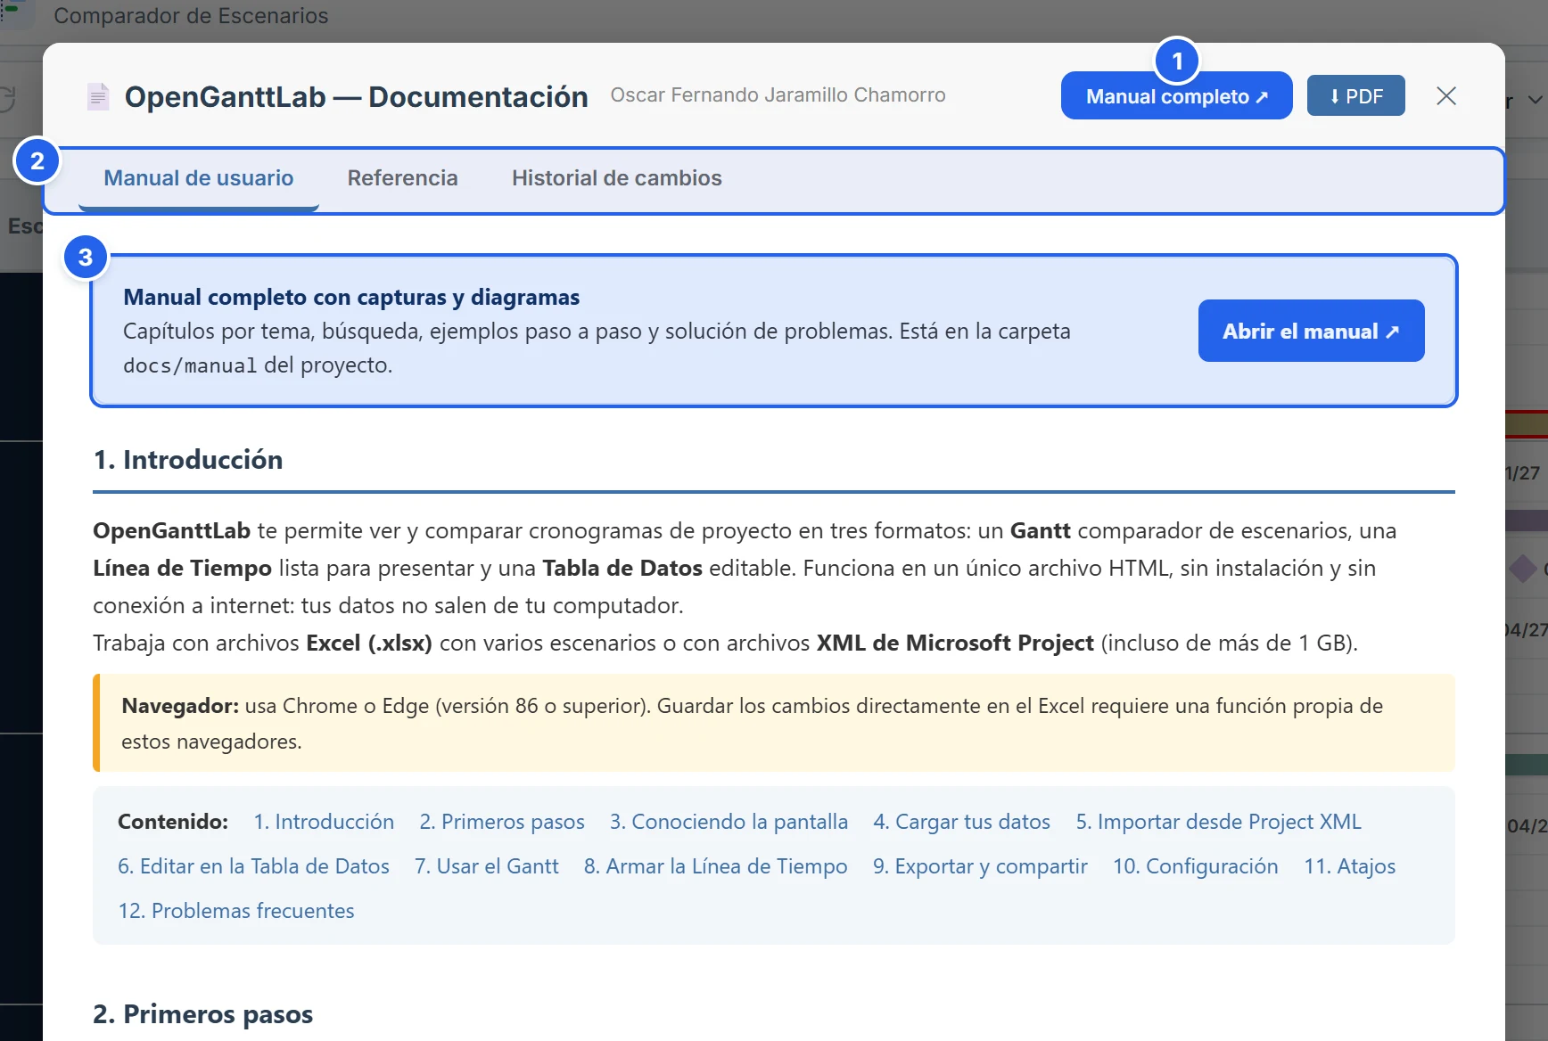Click the Navegador browser requirement note
The image size is (1548, 1041).
(x=774, y=723)
